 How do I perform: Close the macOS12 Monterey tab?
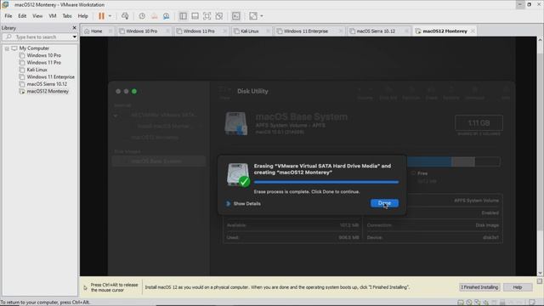tap(473, 31)
